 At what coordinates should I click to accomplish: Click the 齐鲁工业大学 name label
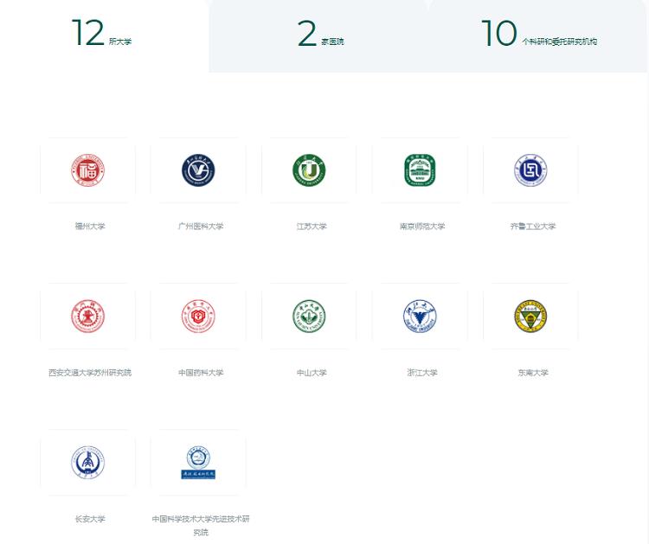(533, 227)
